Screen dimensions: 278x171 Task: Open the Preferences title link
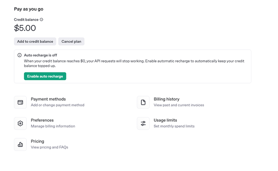[42, 120]
